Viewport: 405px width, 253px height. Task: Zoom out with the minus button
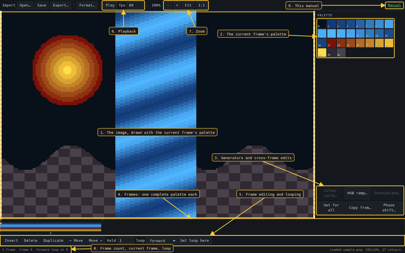pyautogui.click(x=168, y=5)
